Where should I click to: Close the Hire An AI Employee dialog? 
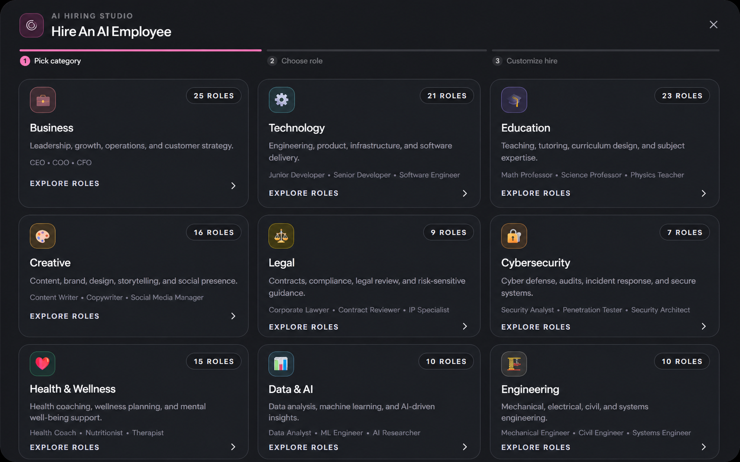[713, 25]
